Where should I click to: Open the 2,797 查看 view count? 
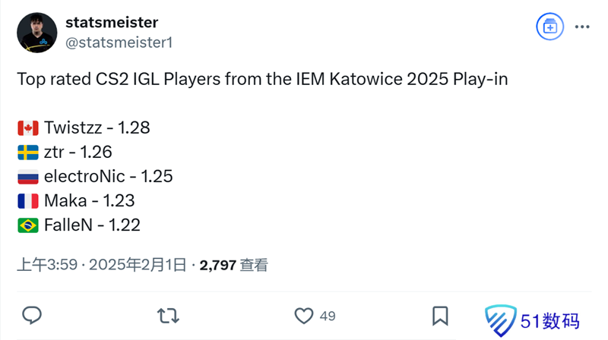[234, 265]
